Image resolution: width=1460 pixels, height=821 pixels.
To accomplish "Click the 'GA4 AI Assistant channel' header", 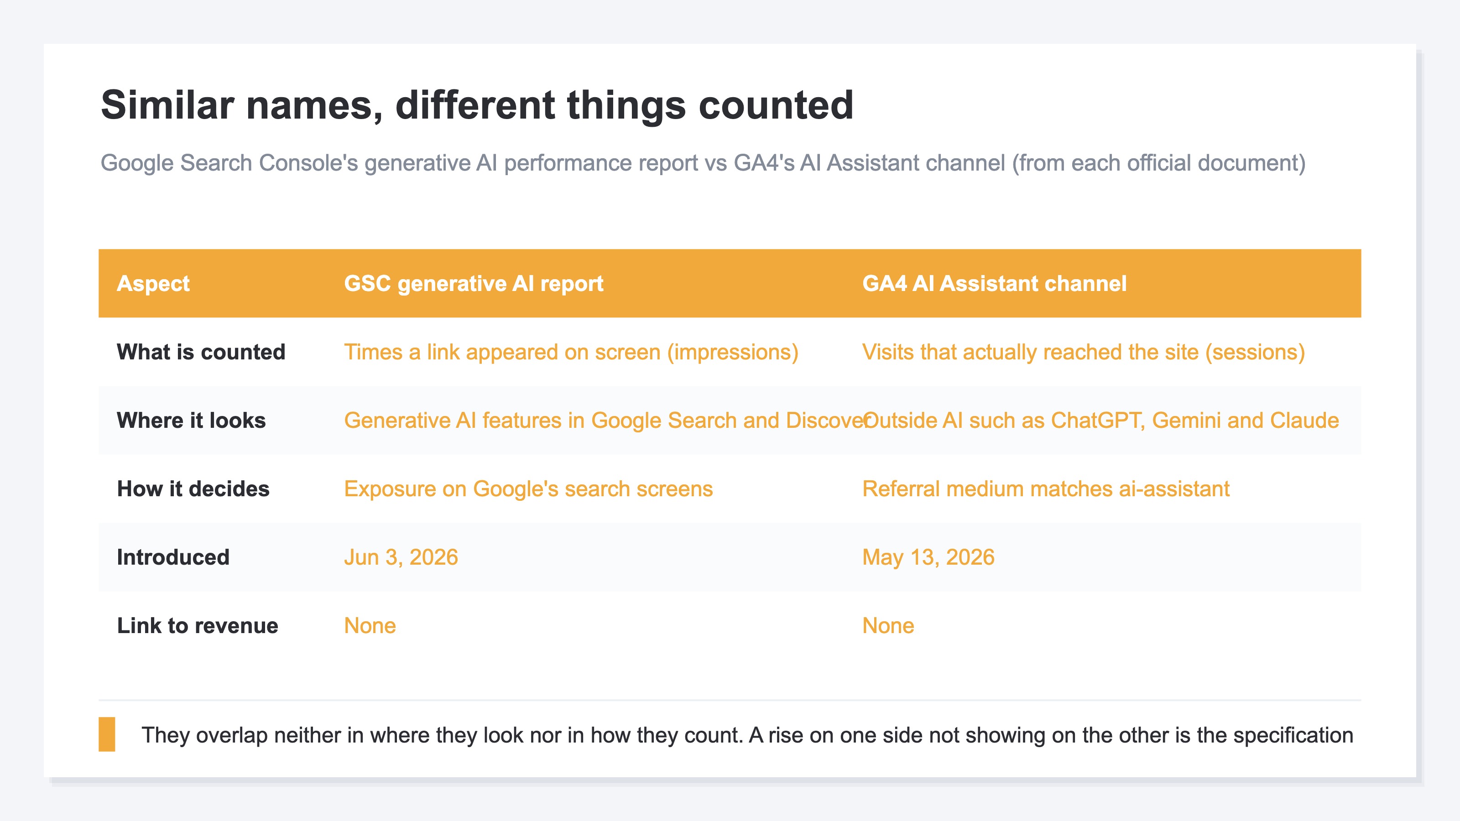I will tap(994, 283).
